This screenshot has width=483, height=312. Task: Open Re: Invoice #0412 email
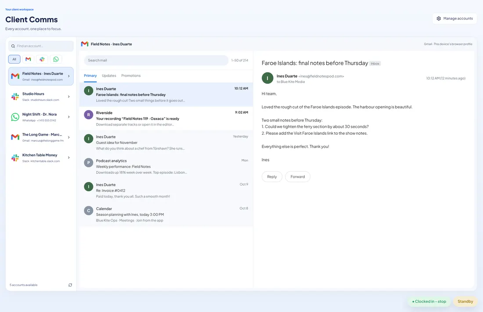coord(166,190)
